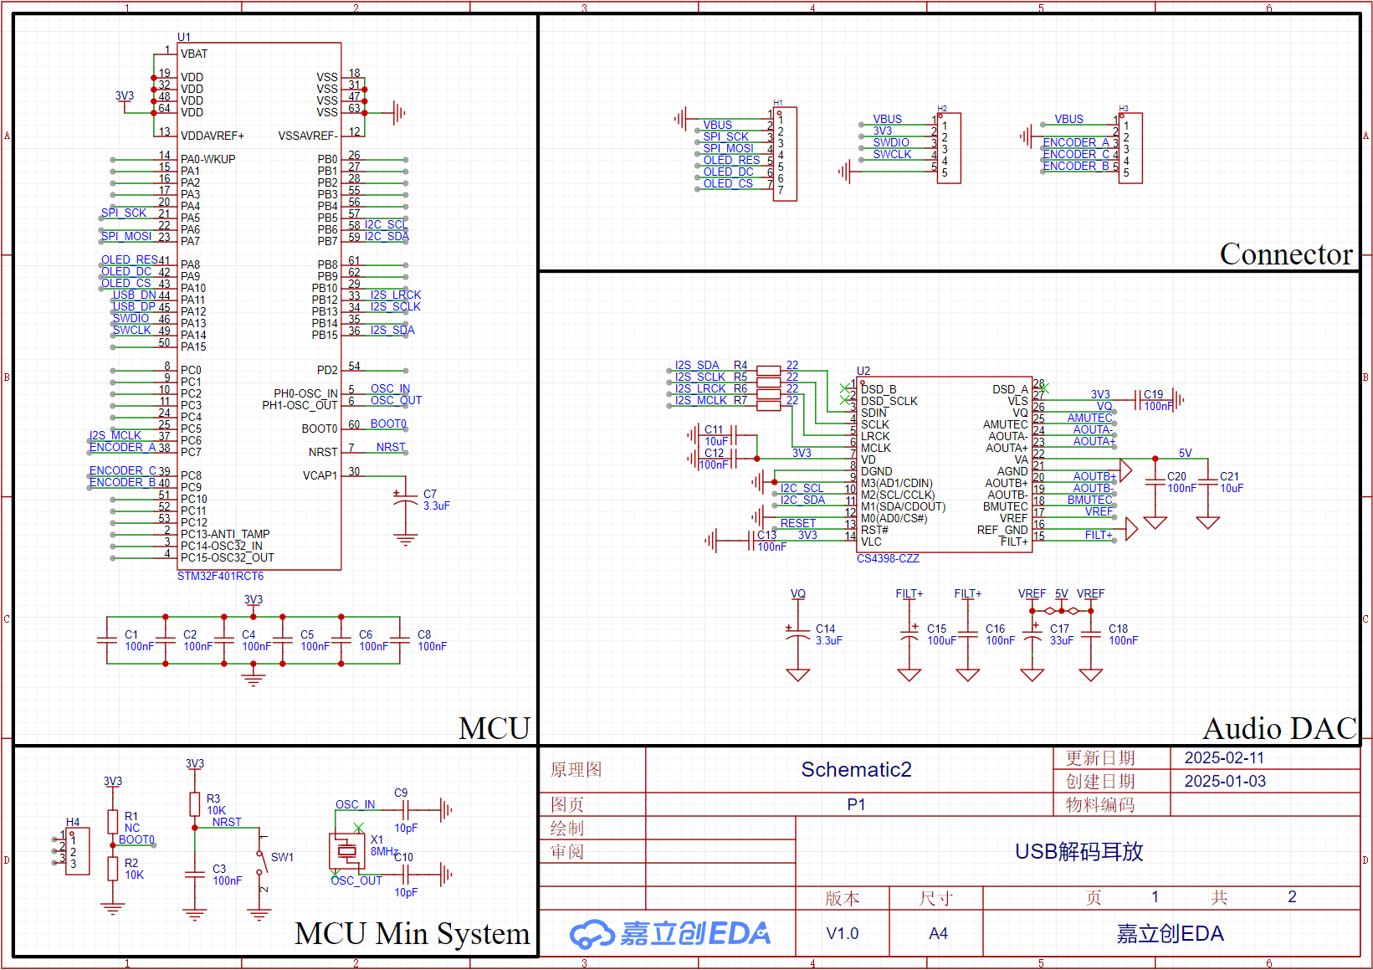Click the version value V1.0
1373x970 pixels.
point(842,933)
